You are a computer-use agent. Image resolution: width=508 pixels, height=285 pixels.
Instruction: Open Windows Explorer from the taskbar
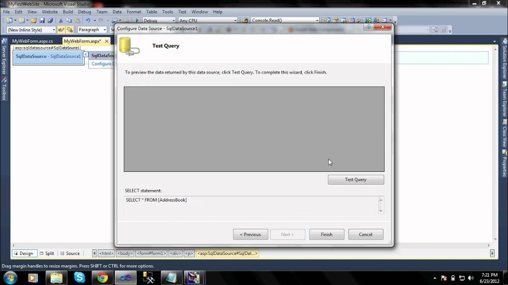click(x=56, y=278)
